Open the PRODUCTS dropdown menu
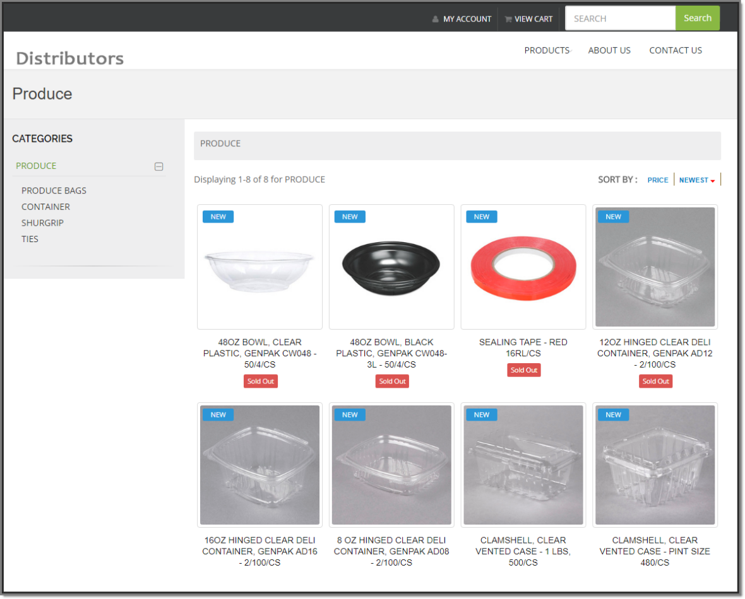 [x=547, y=50]
